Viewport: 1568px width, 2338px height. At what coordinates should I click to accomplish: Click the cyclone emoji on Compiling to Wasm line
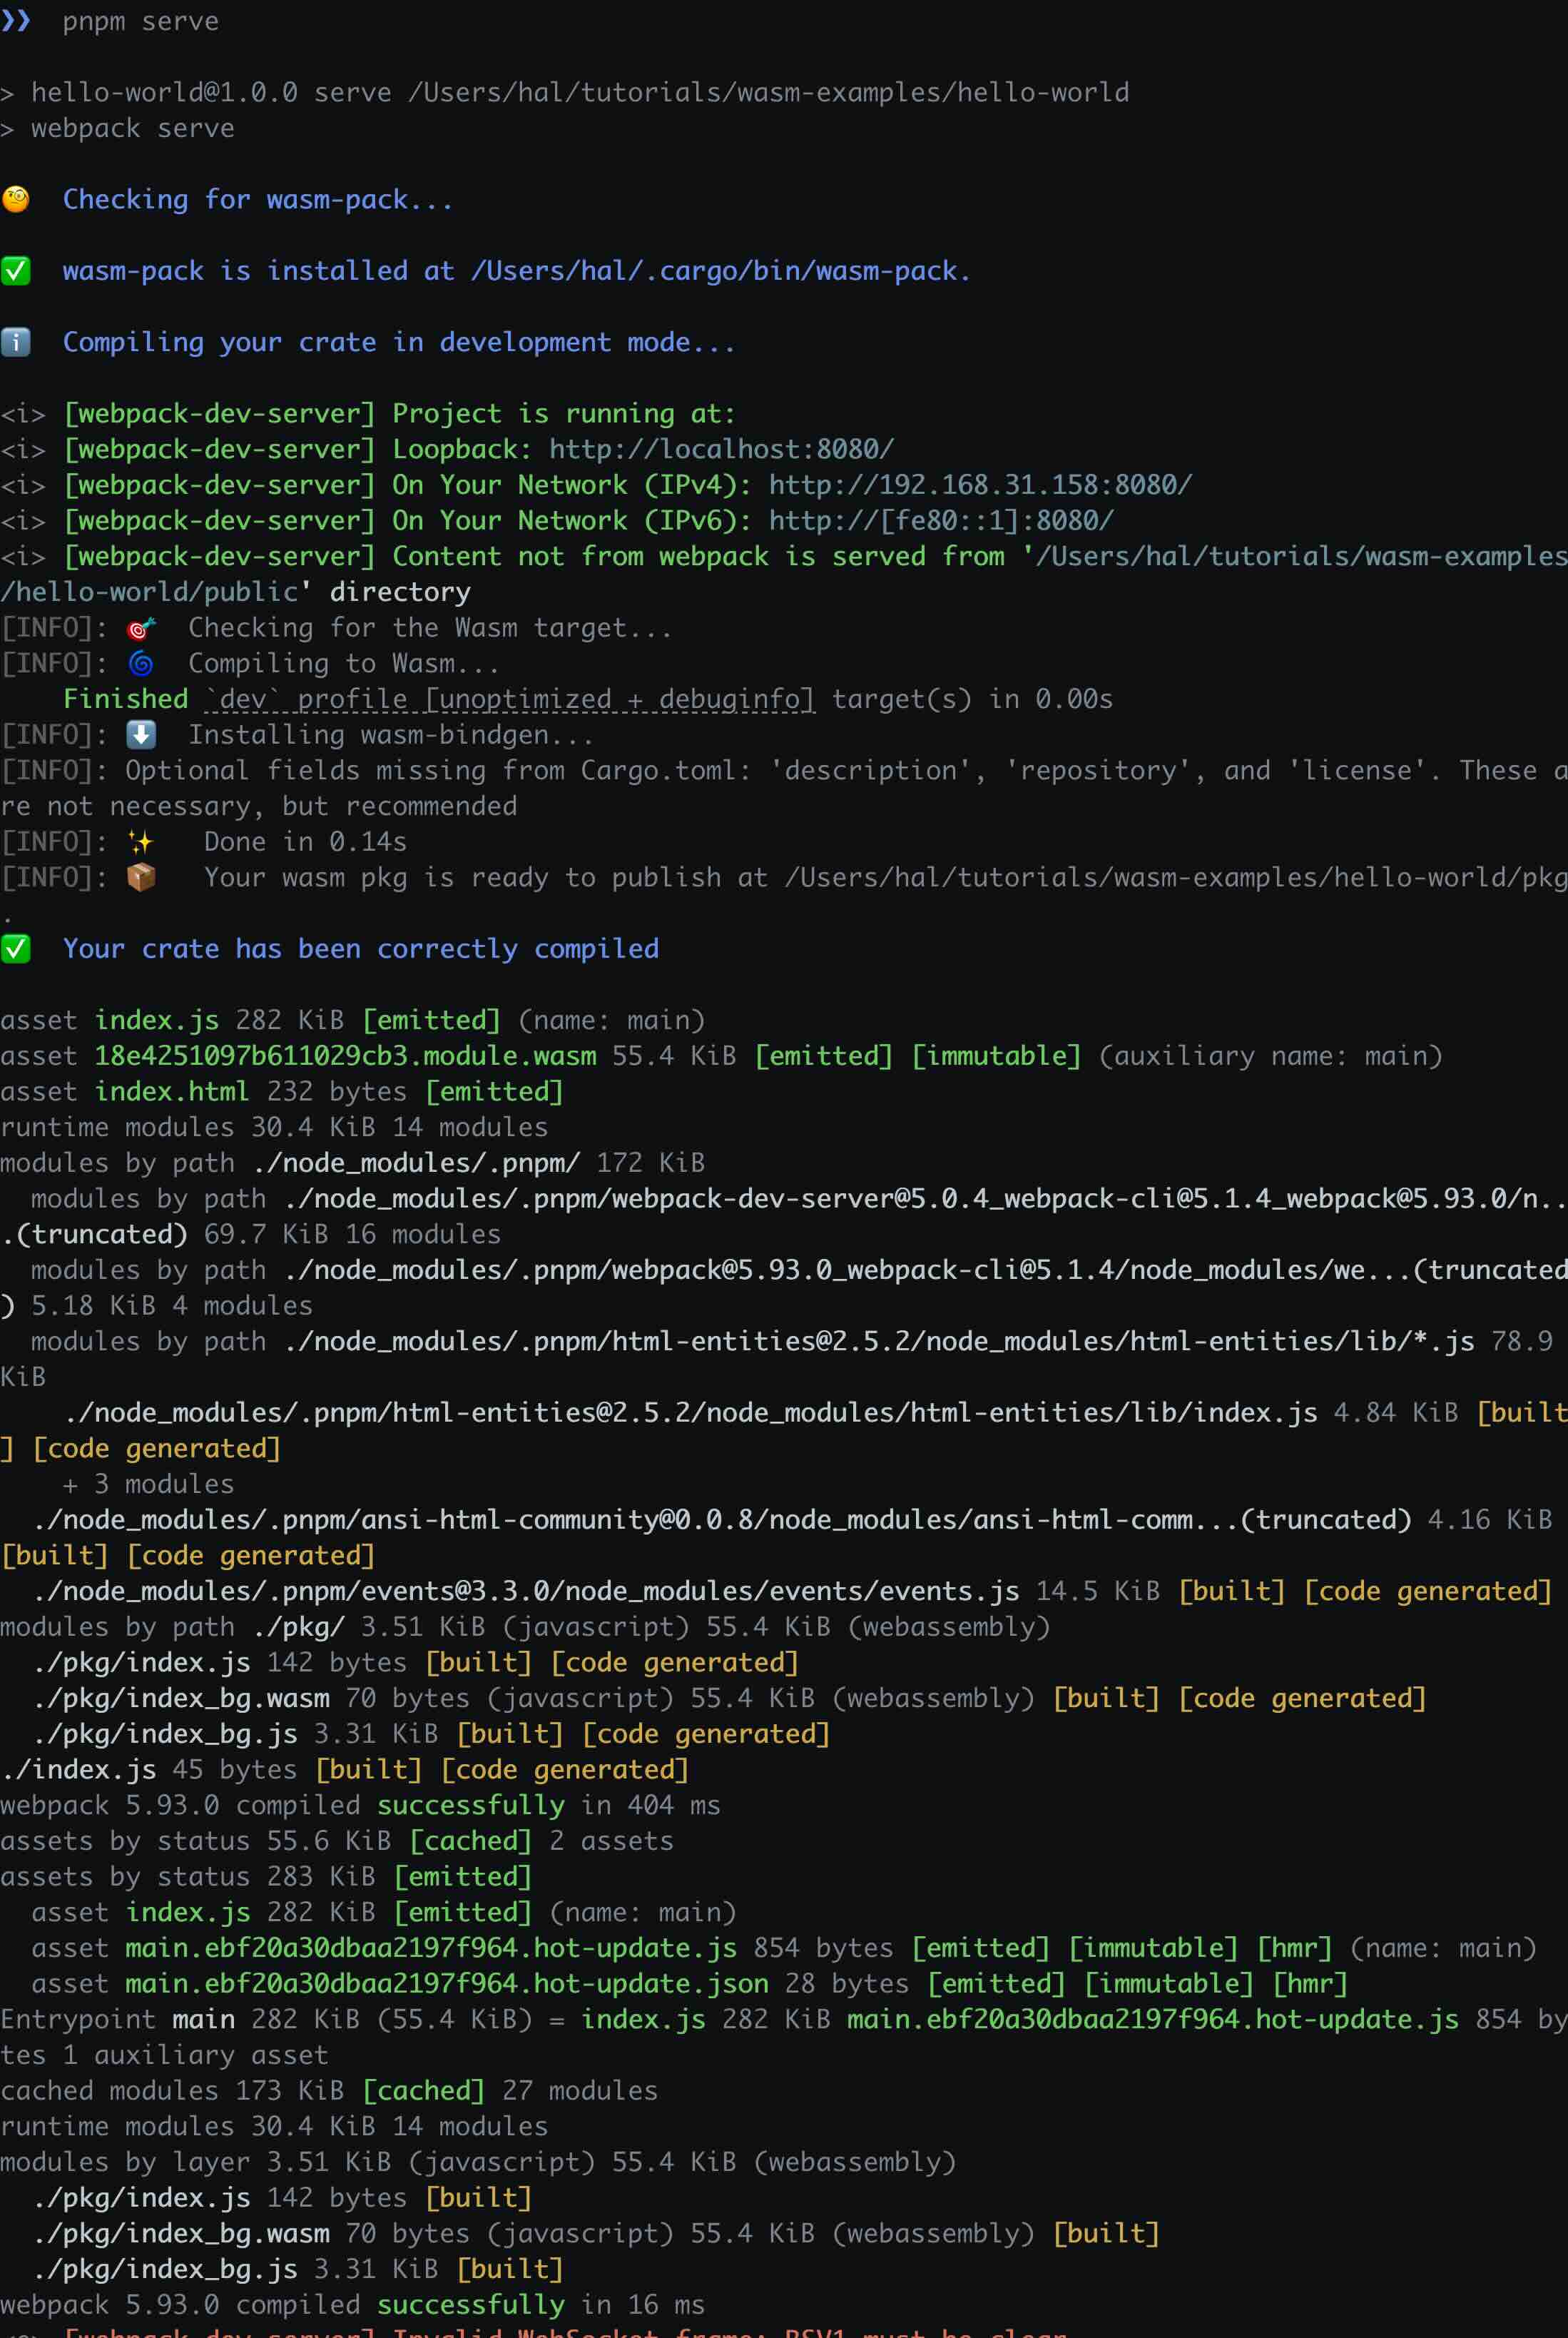click(141, 663)
